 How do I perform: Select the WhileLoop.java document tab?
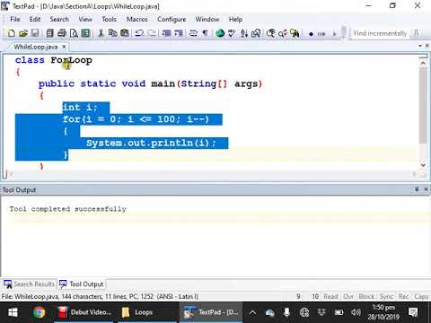[36, 47]
